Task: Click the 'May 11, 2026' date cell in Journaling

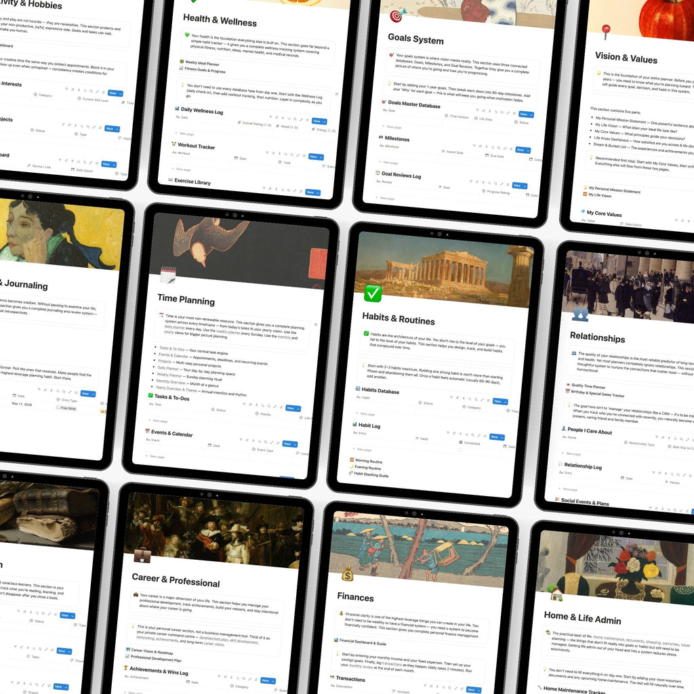Action: (x=21, y=404)
